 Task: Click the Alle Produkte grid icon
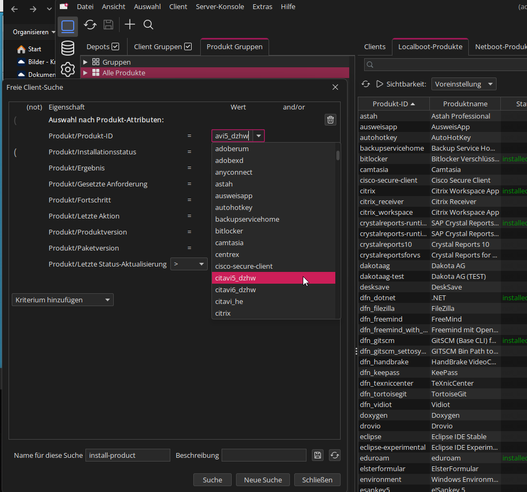[x=96, y=73]
